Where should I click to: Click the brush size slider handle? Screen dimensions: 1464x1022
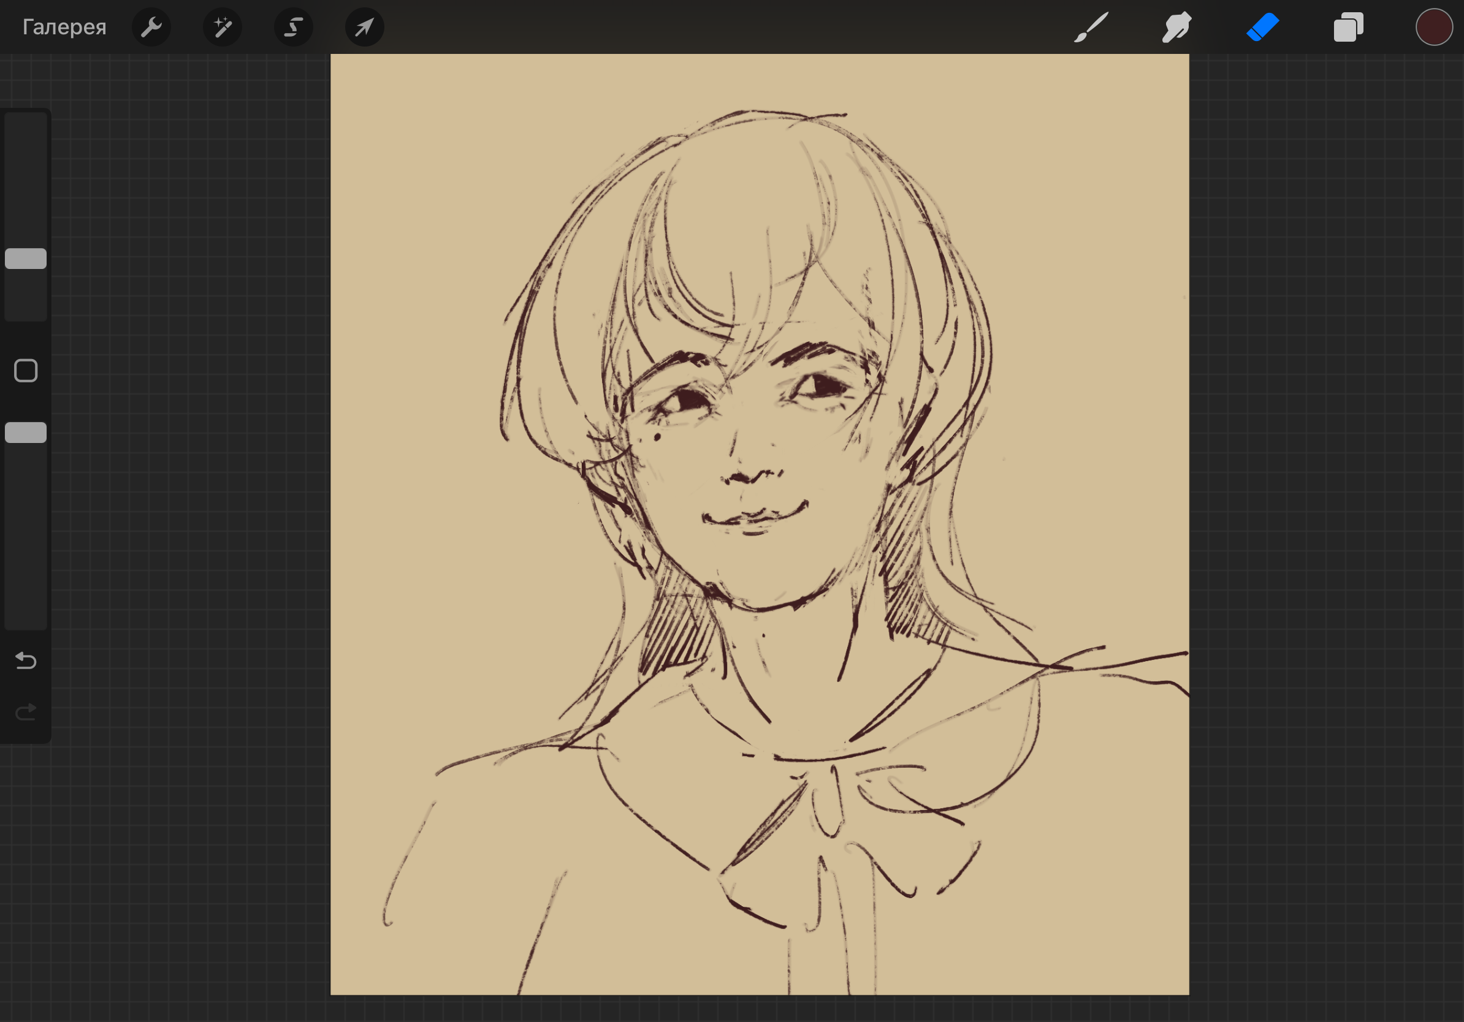point(26,259)
